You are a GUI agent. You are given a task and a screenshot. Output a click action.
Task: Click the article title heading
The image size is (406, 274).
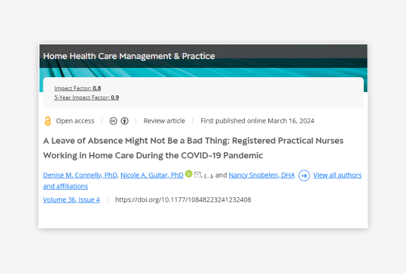click(x=193, y=148)
